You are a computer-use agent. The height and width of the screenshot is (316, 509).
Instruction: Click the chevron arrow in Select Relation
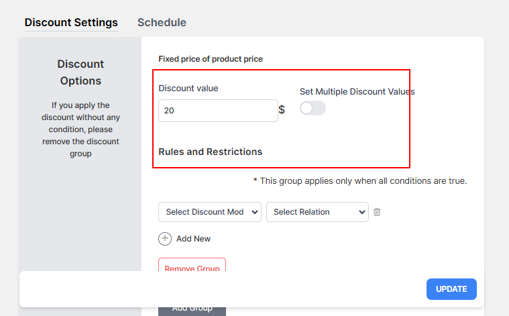click(x=361, y=212)
